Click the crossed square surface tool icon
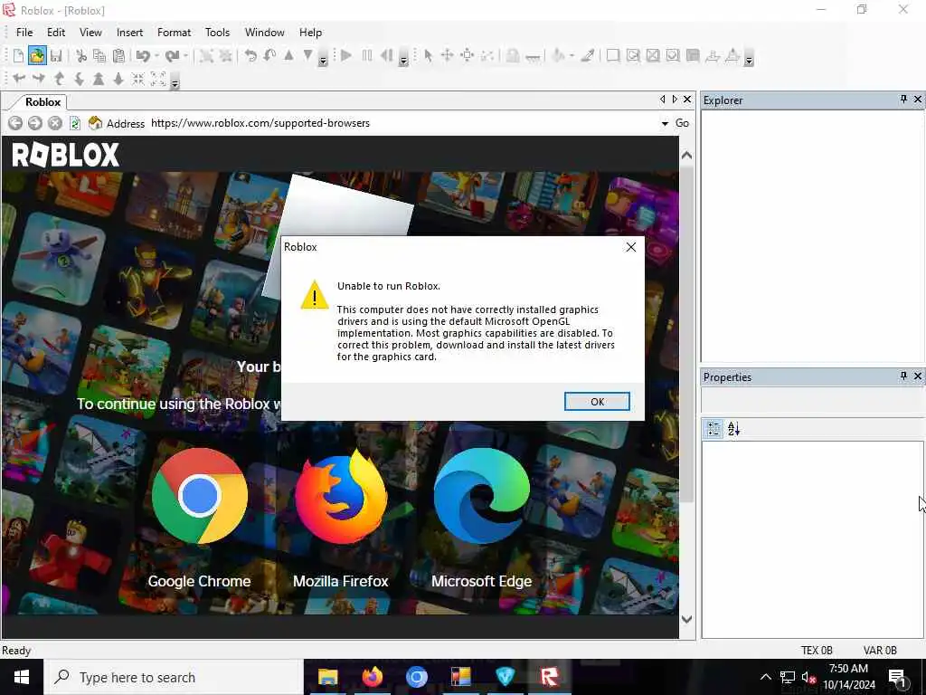The height and width of the screenshot is (695, 926). click(x=653, y=56)
